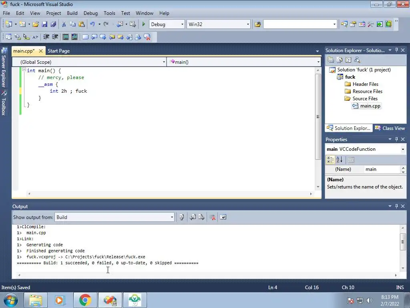Toggle a bookmark on current line

tap(85, 37)
